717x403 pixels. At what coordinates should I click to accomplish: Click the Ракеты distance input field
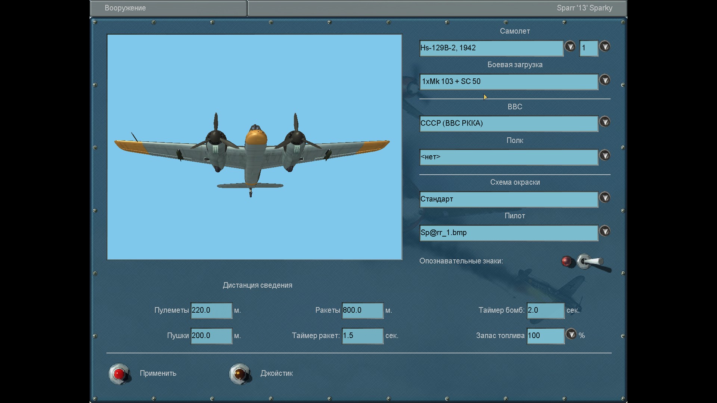(362, 310)
